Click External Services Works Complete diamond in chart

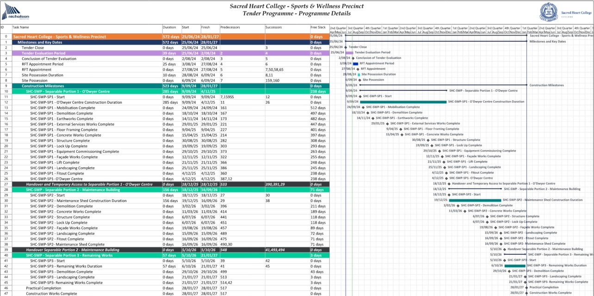coord(388,123)
